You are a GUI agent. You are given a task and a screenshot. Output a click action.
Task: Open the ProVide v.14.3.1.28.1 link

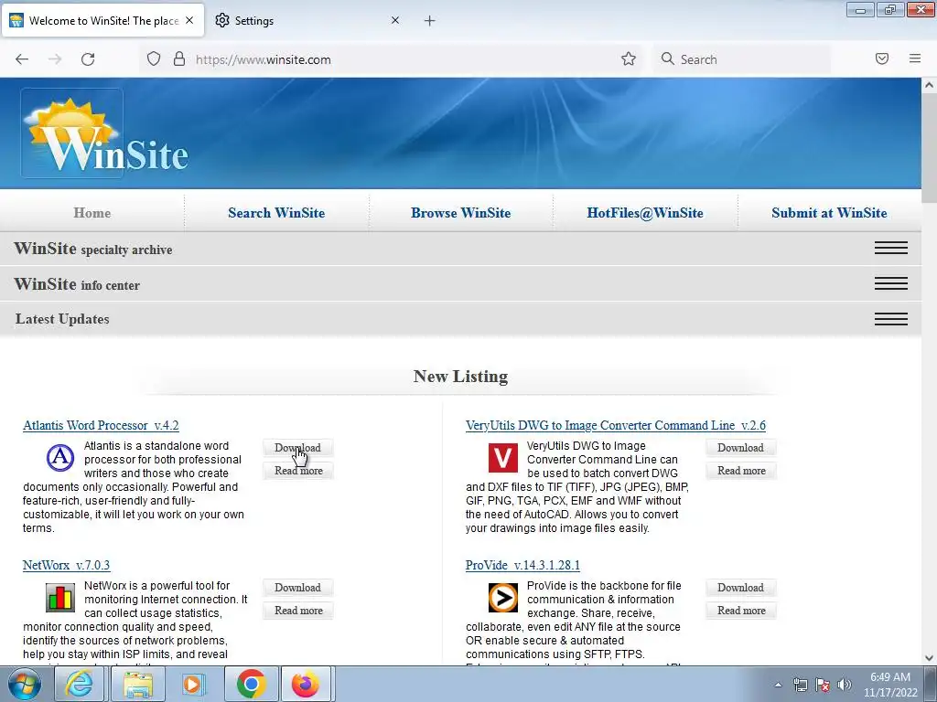click(522, 565)
